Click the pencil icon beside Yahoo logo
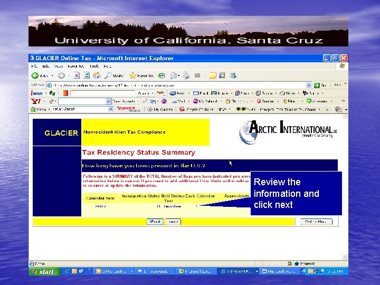 51,101
